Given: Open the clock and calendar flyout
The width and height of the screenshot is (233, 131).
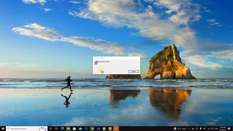Looking at the screenshot, I should tap(222, 128).
